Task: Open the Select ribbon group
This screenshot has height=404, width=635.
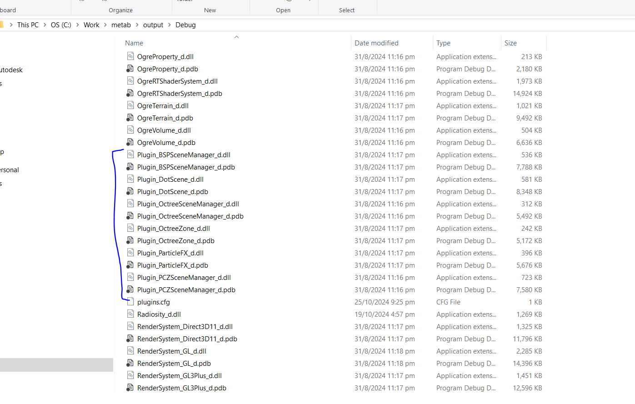Action: (x=347, y=10)
